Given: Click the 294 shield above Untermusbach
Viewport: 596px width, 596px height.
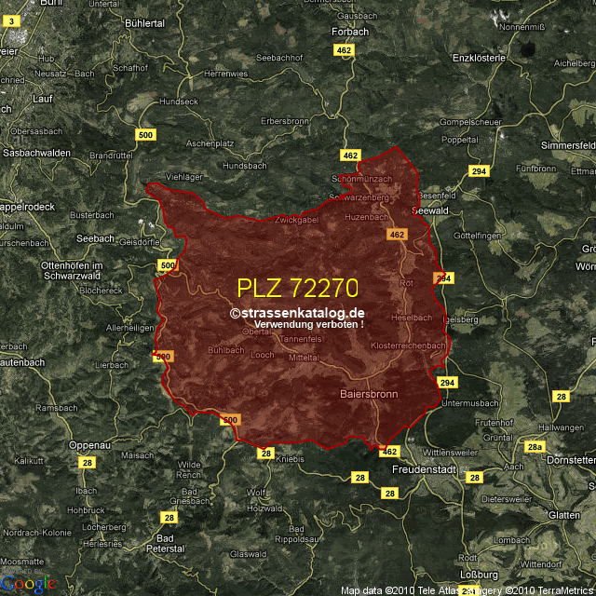Looking at the screenshot, I should click(x=448, y=383).
